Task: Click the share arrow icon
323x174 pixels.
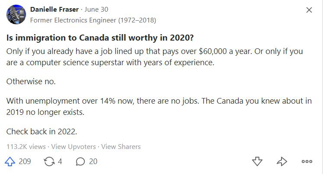Action: click(282, 161)
